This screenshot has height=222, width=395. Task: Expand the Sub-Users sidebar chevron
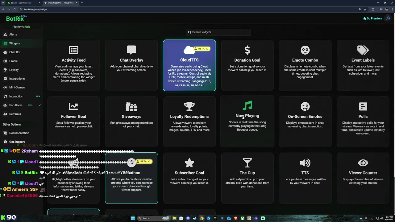click(x=39, y=105)
